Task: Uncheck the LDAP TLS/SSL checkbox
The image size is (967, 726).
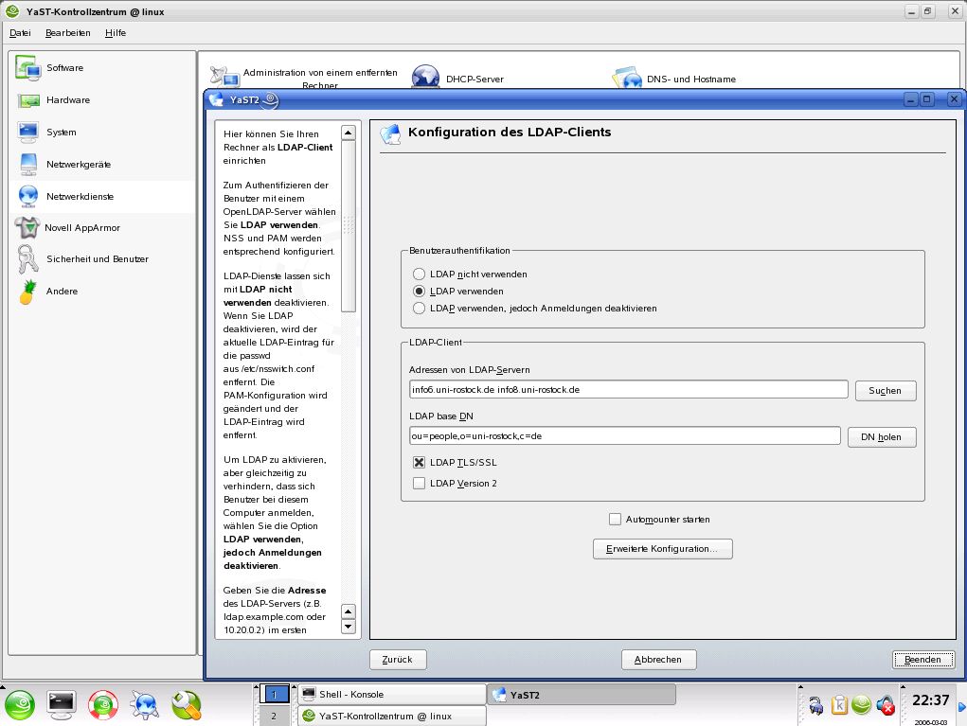Action: (420, 462)
